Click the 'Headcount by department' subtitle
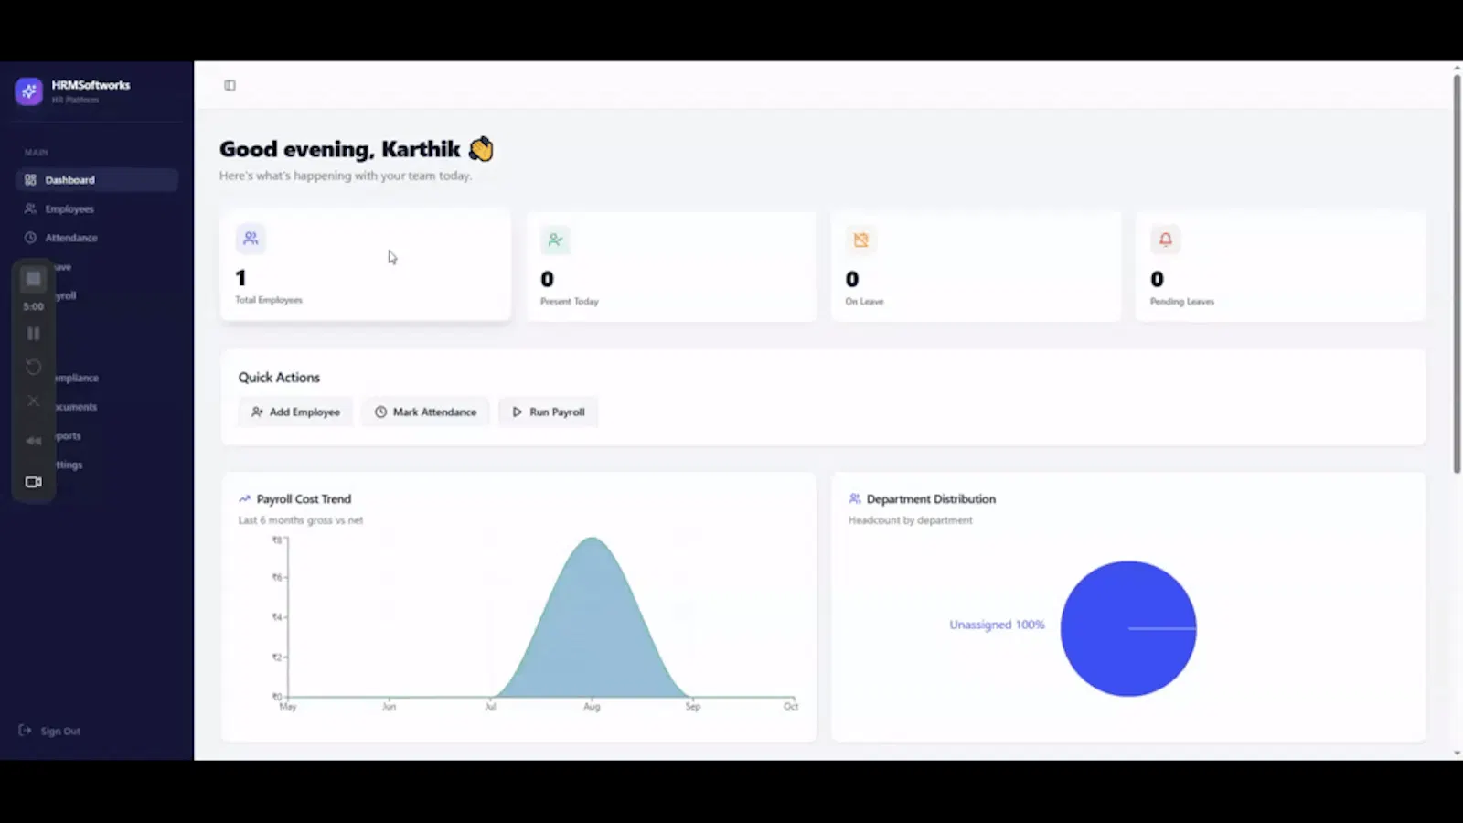The height and width of the screenshot is (823, 1463). (x=911, y=520)
